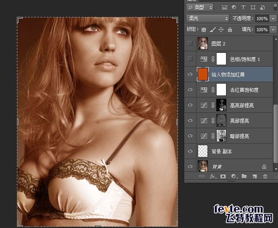Select the 色相/饱和度 1 layer name
The width and height of the screenshot is (278, 228).
[245, 59]
